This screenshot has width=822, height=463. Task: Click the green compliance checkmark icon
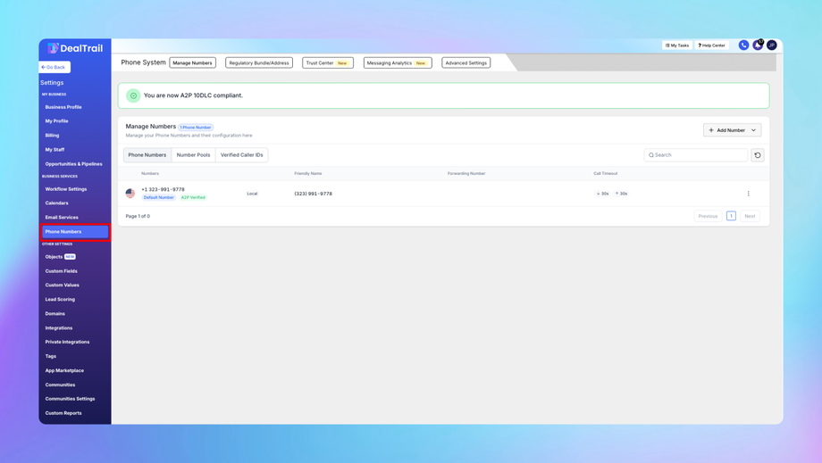(133, 95)
